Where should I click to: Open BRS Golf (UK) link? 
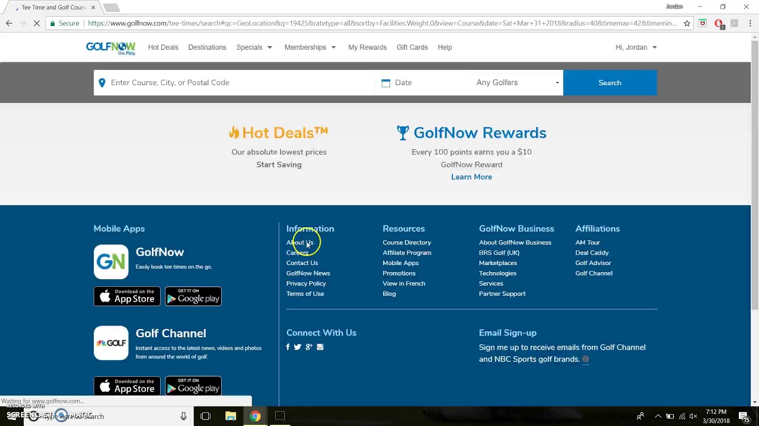point(499,253)
